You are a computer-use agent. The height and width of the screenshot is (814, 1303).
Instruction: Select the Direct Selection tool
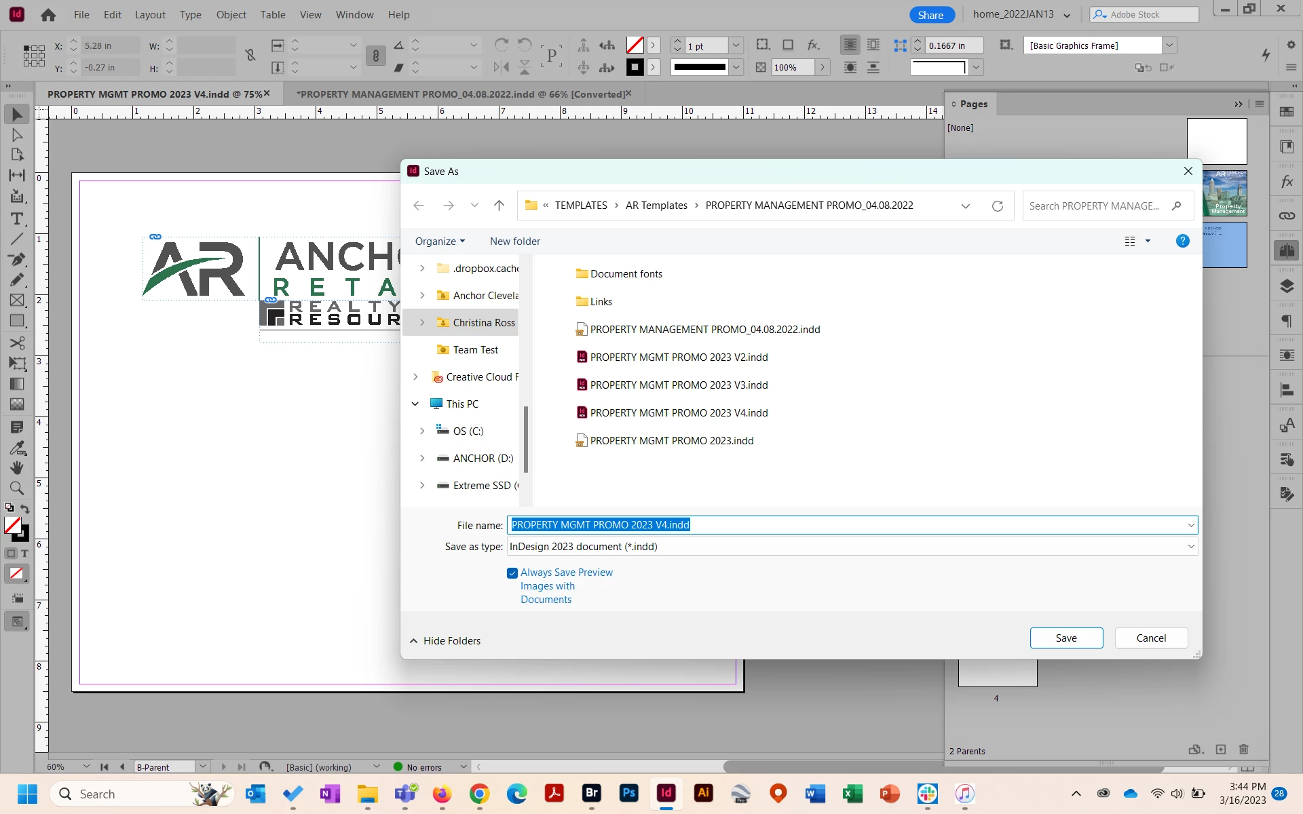[x=17, y=135]
